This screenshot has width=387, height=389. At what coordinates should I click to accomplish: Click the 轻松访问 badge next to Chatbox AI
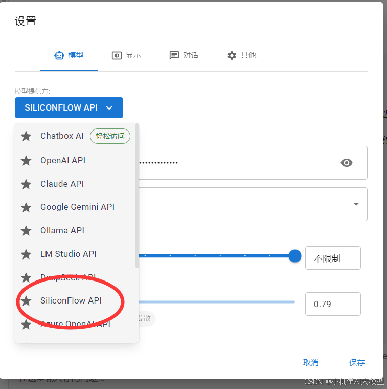[110, 136]
